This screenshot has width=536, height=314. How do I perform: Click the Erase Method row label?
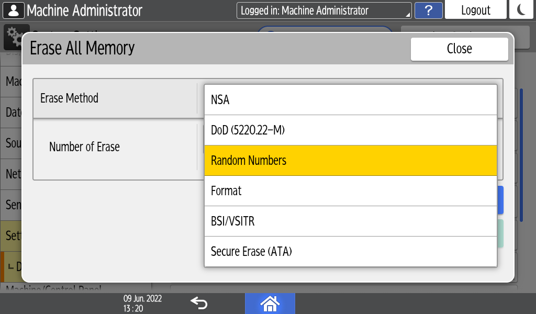click(x=69, y=98)
